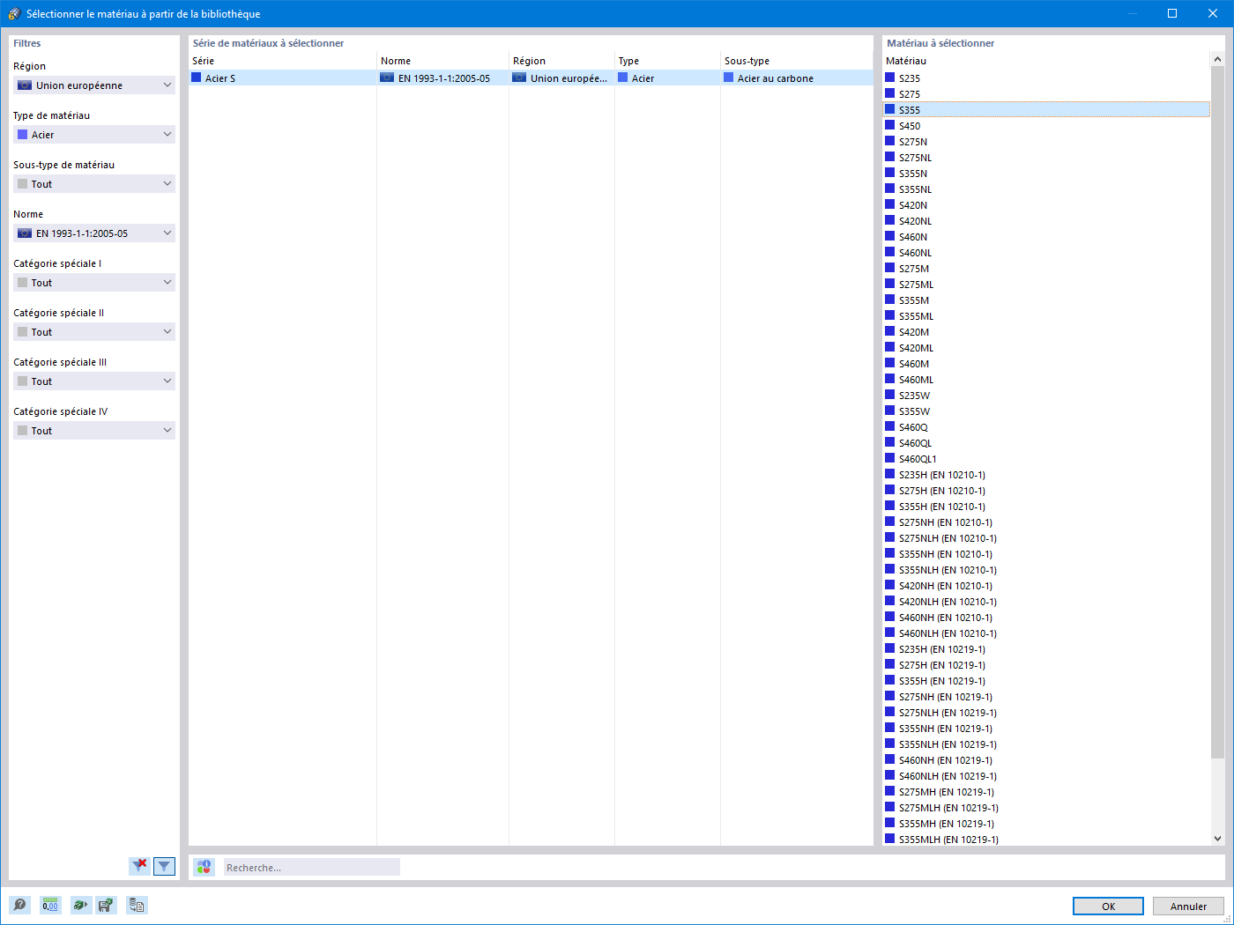Image resolution: width=1234 pixels, height=925 pixels.
Task: Select the Acier S series row
Action: 531,78
